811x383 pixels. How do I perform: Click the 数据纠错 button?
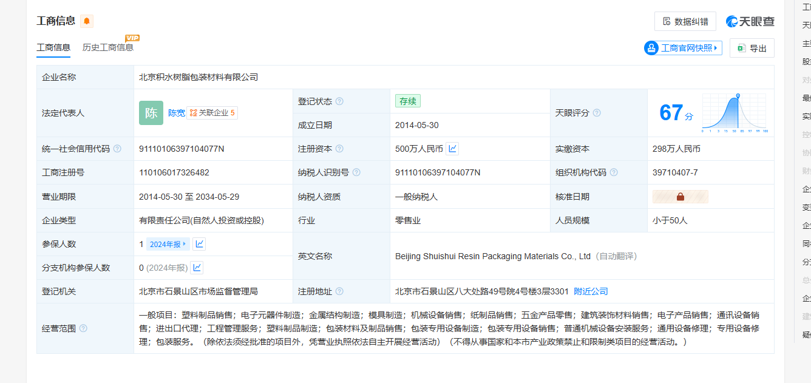point(685,21)
